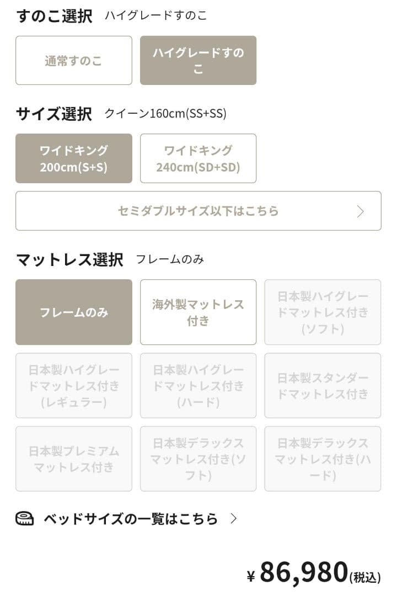Pick 日本製ハイグレードマットレス付き(ソフト)

point(323,312)
